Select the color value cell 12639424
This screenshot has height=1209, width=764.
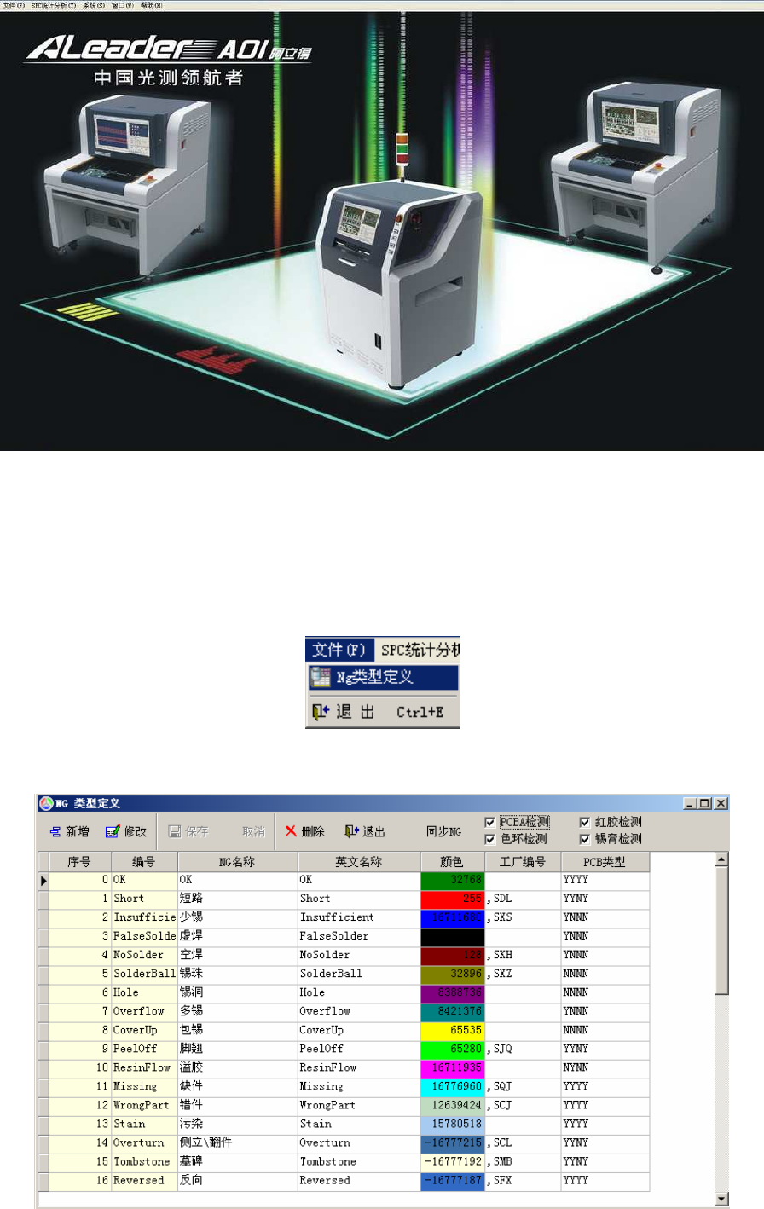[x=453, y=1105]
